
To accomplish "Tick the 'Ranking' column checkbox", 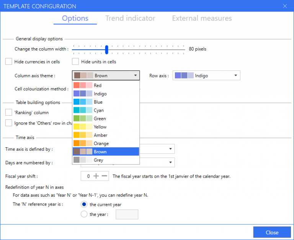I will pyautogui.click(x=9, y=112).
